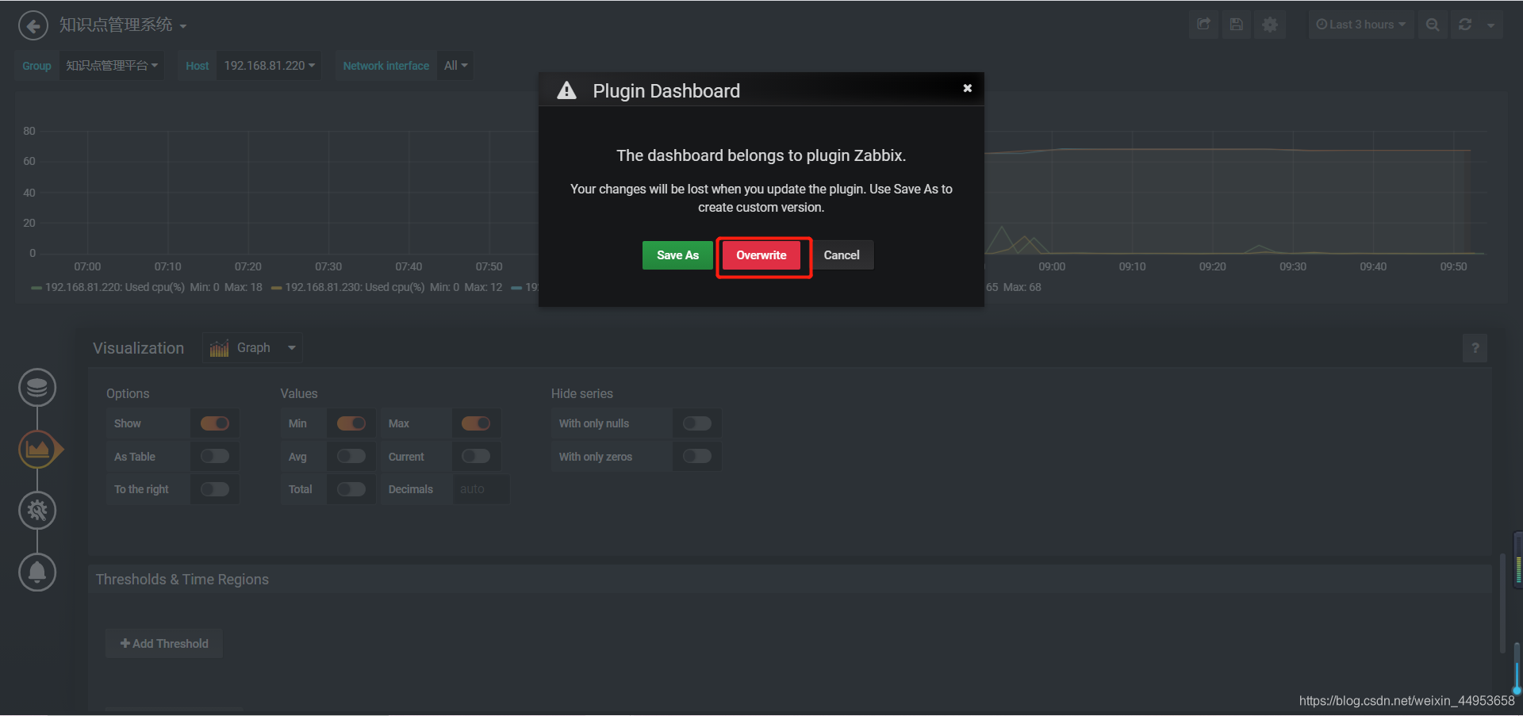Click the zoom out magnifier icon
1523x716 pixels.
pyautogui.click(x=1433, y=25)
